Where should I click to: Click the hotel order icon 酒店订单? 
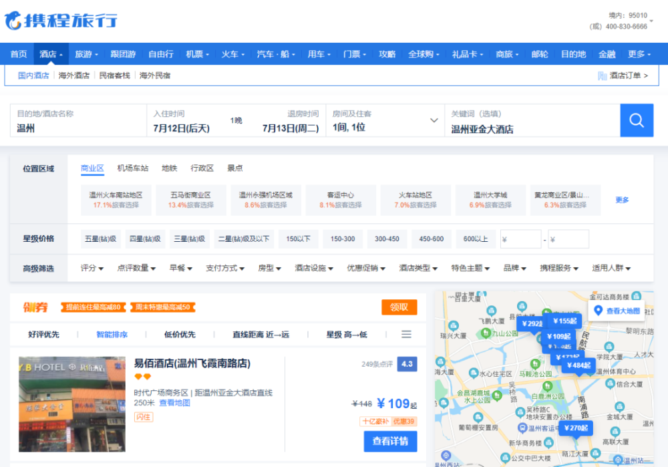pyautogui.click(x=602, y=75)
